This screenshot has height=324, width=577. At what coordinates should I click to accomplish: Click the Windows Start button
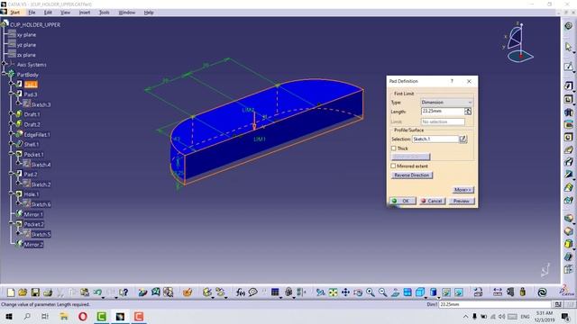coord(9,316)
